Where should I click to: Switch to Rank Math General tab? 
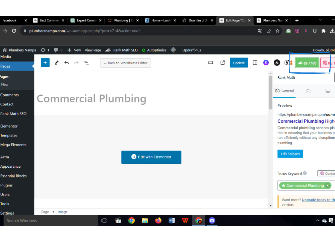[x=284, y=91]
